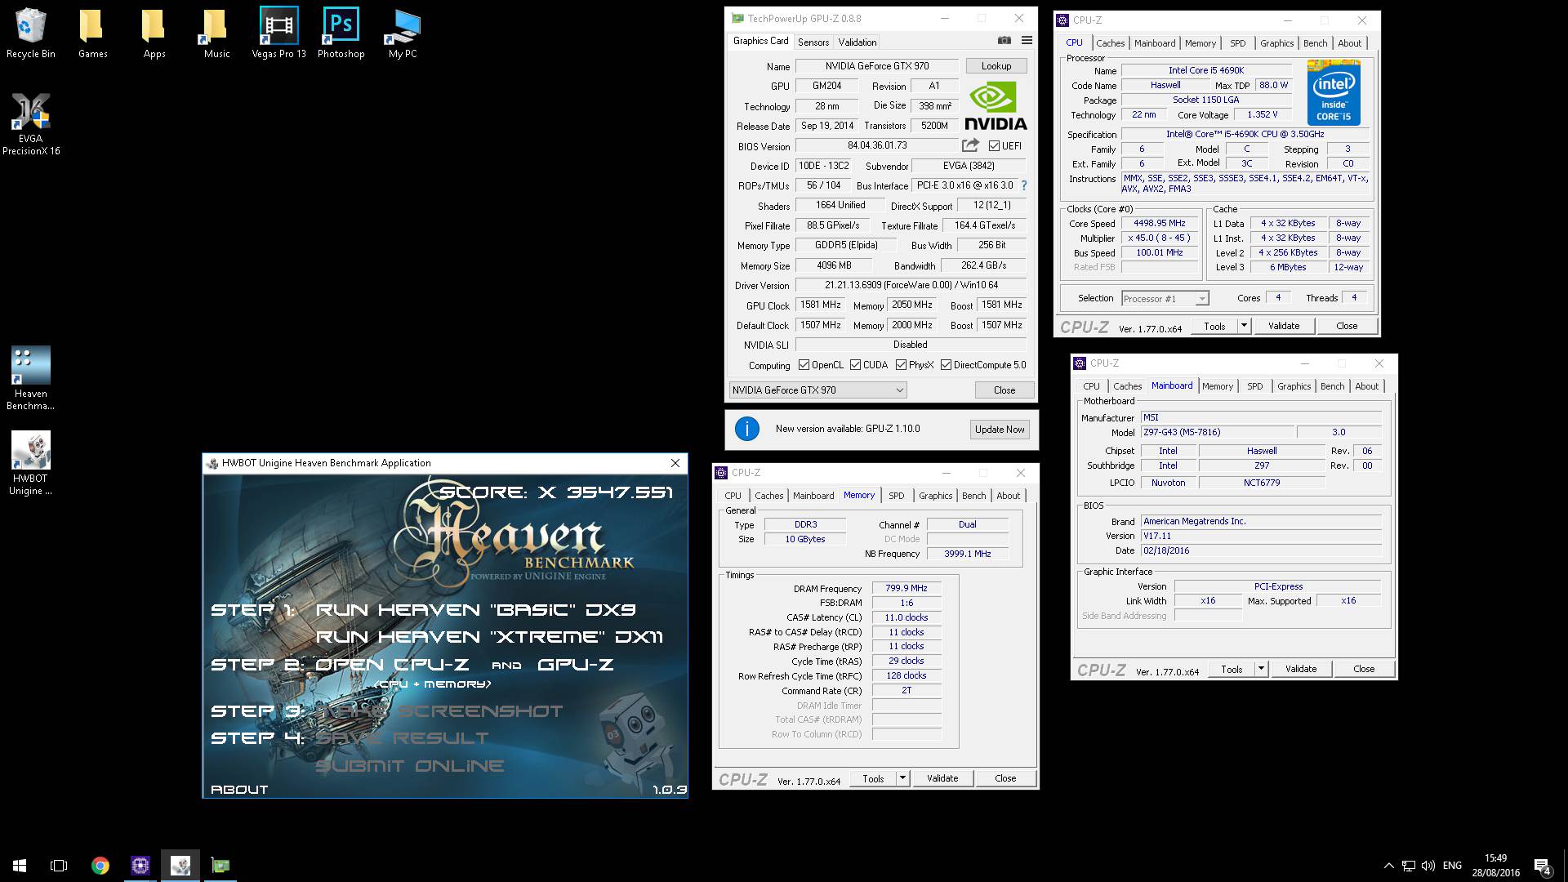Show hidden system tray icons chevron

point(1388,866)
